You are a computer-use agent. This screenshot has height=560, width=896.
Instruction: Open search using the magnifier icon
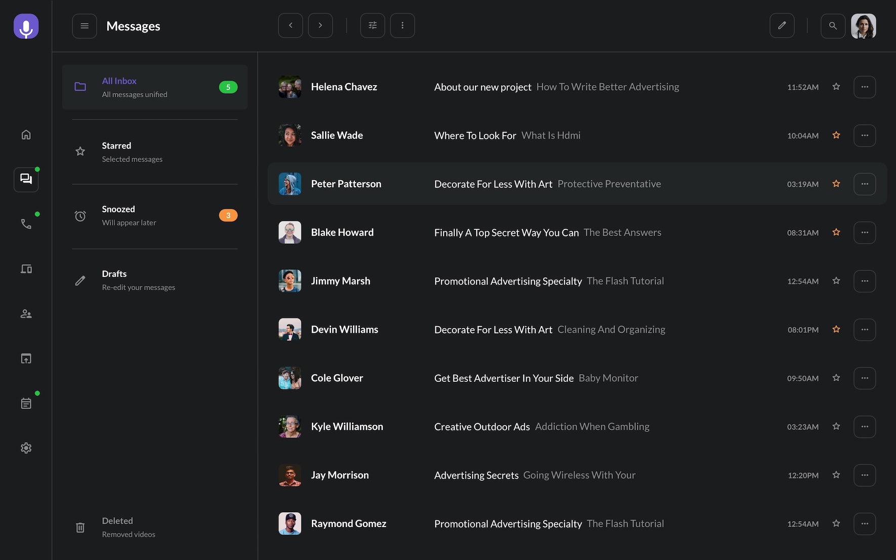(x=833, y=25)
